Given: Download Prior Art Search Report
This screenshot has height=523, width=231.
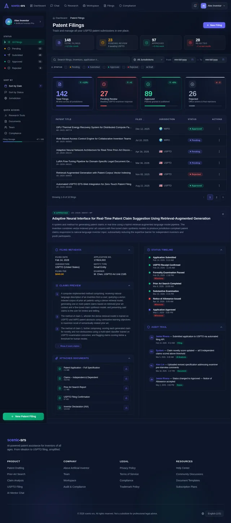Looking at the screenshot, I should click(126, 388).
